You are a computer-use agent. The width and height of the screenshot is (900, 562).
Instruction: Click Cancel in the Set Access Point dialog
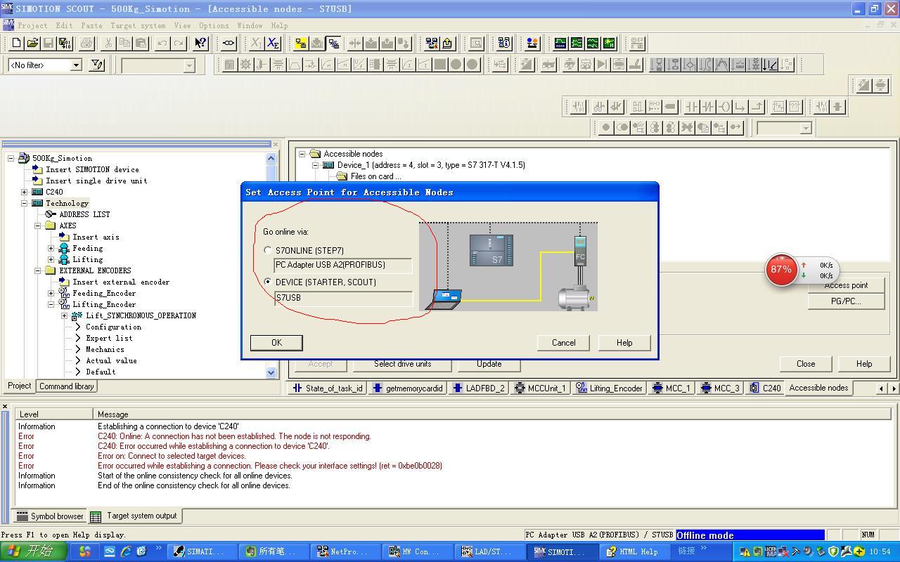pos(563,343)
